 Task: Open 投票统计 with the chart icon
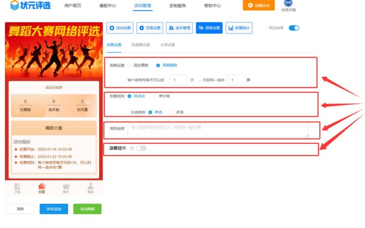[239, 28]
